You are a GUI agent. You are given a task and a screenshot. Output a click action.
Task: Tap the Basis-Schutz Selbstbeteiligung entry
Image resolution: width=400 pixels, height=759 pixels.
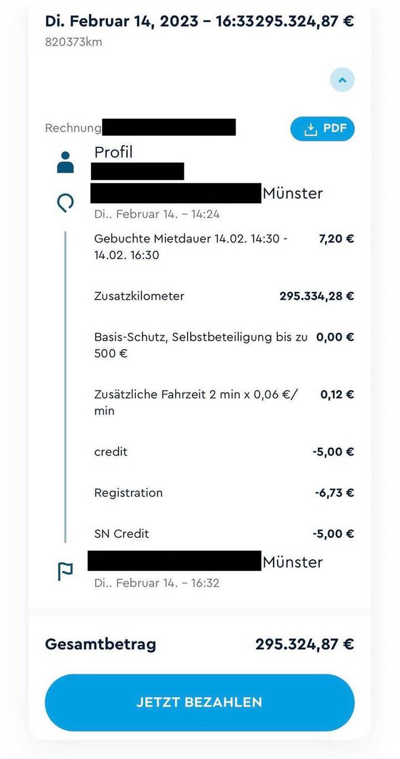201,345
